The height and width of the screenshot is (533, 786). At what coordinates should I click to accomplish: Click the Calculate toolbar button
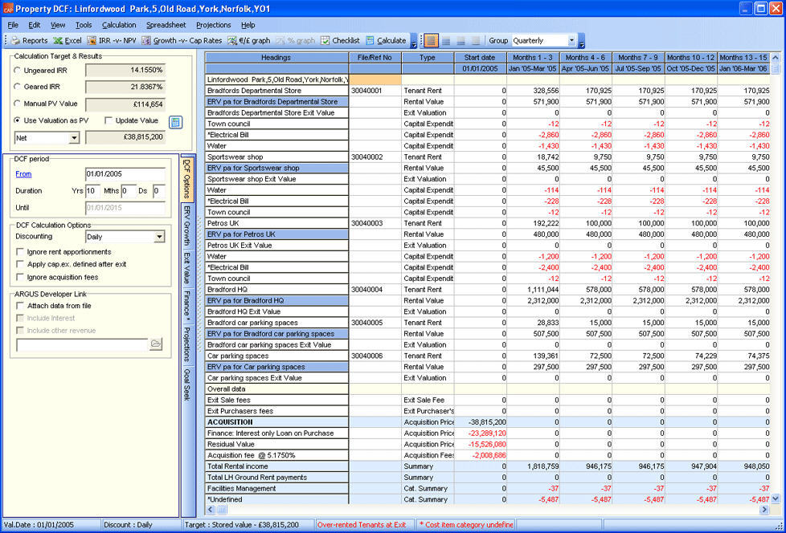tap(386, 41)
